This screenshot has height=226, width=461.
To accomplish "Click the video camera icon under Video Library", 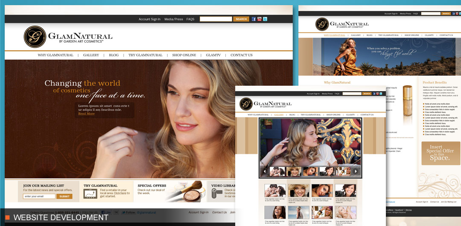I will coord(217,193).
